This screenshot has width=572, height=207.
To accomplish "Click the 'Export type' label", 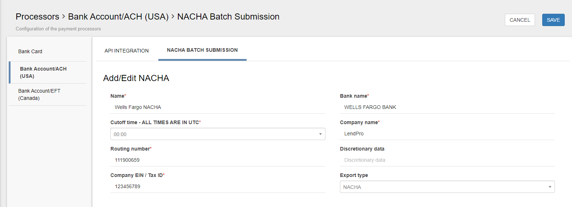I will [x=354, y=175].
